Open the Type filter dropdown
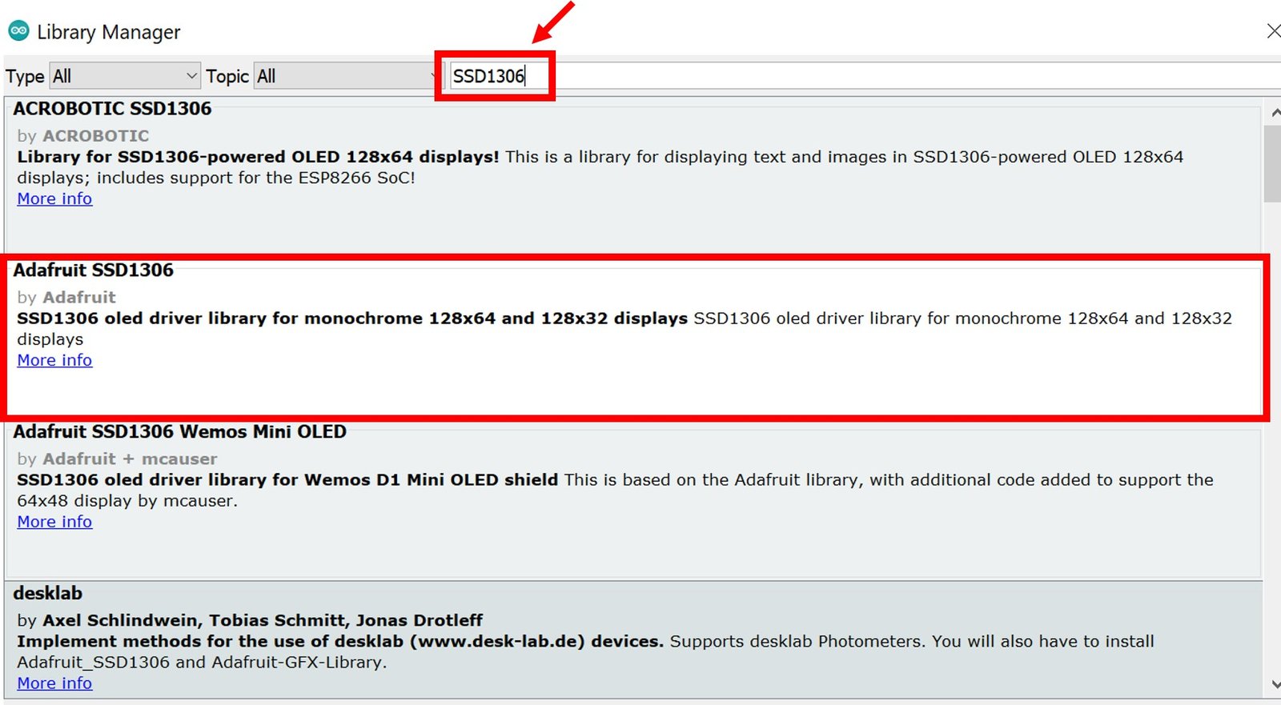This screenshot has width=1281, height=705. point(125,76)
